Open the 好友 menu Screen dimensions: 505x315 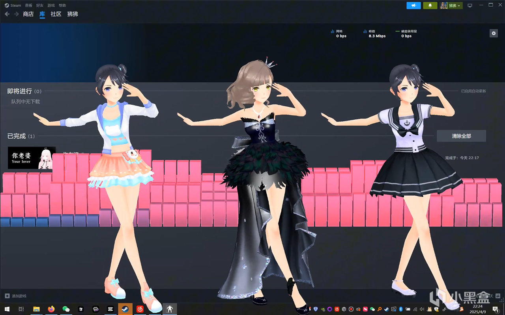[40, 6]
